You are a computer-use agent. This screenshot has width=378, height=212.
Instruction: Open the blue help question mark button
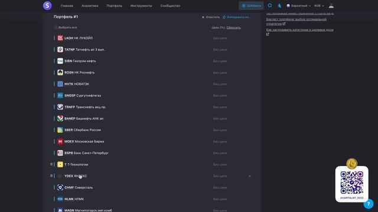(x=369, y=204)
